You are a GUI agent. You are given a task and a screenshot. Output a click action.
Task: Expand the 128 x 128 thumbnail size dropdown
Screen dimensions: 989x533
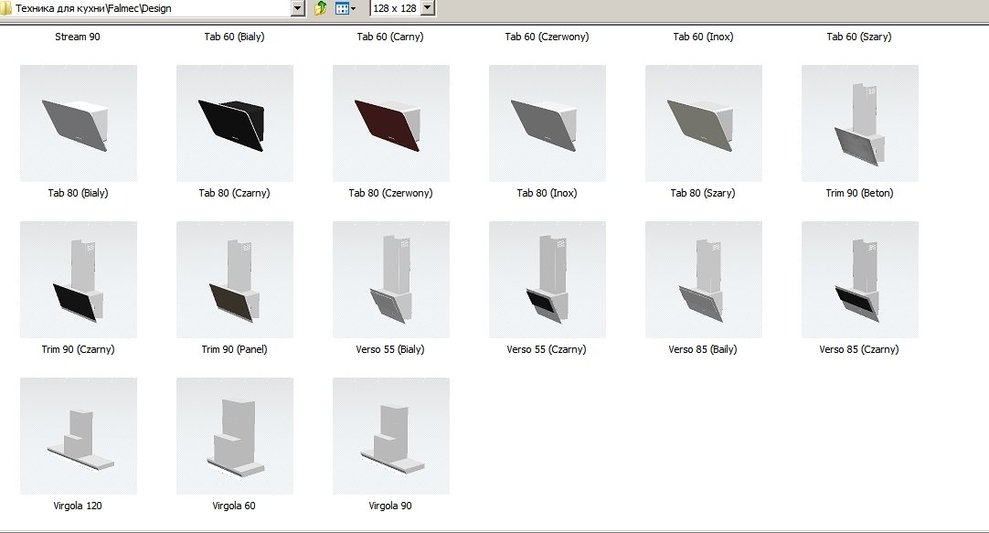[428, 8]
